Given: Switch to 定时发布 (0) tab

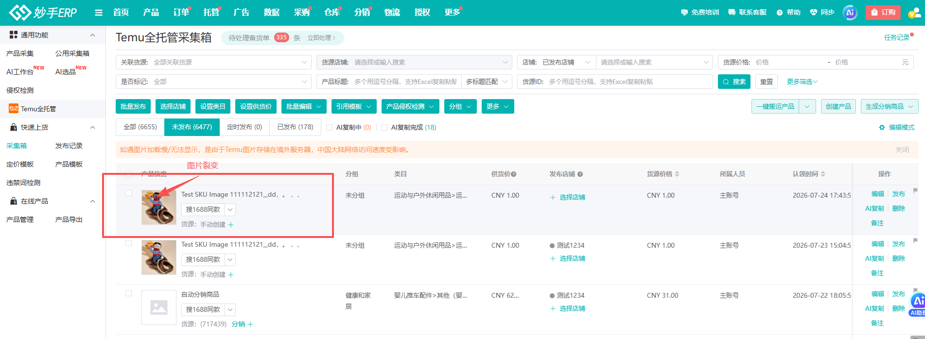Looking at the screenshot, I should pyautogui.click(x=244, y=127).
